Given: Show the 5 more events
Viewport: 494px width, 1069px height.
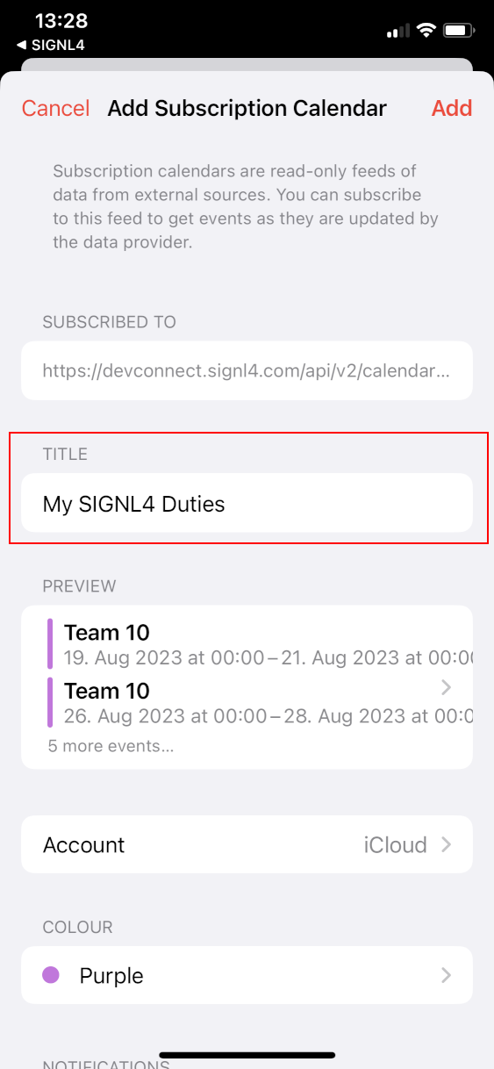Looking at the screenshot, I should (111, 747).
